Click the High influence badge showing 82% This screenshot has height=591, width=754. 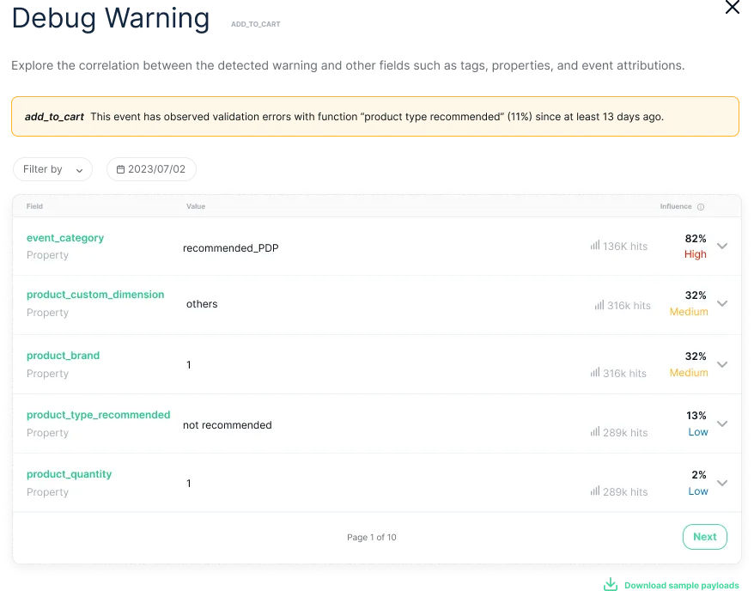pos(696,247)
